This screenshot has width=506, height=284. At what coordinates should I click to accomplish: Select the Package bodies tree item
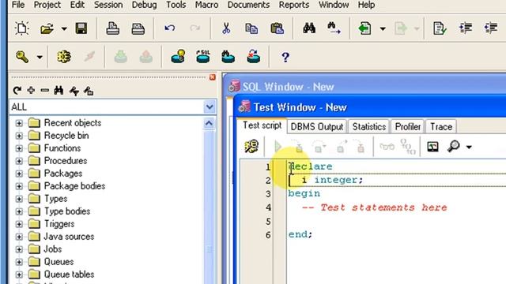pyautogui.click(x=74, y=186)
